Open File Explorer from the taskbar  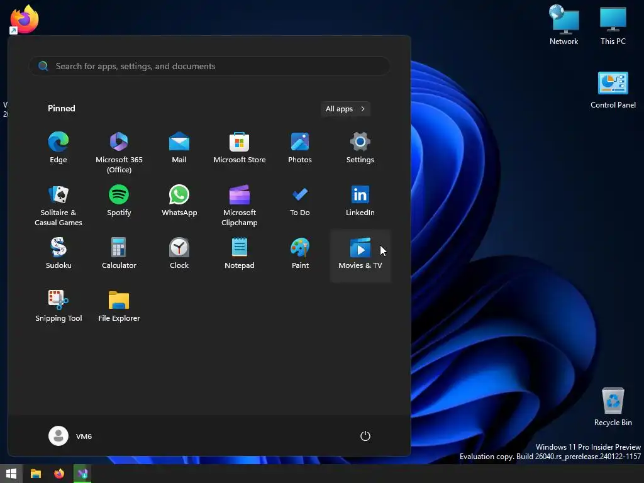tap(36, 474)
